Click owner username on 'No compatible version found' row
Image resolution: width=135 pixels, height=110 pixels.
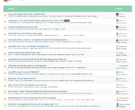pos(125,104)
